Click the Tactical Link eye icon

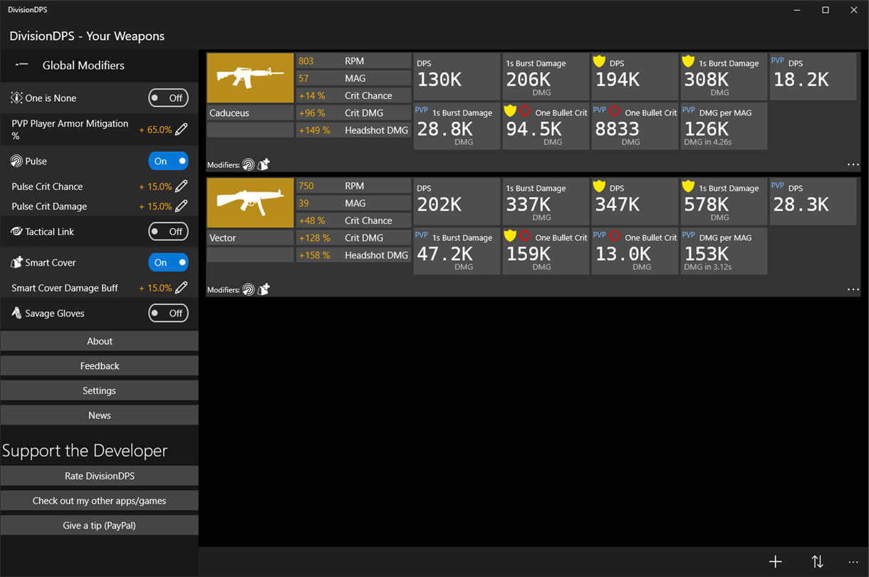pyautogui.click(x=16, y=232)
